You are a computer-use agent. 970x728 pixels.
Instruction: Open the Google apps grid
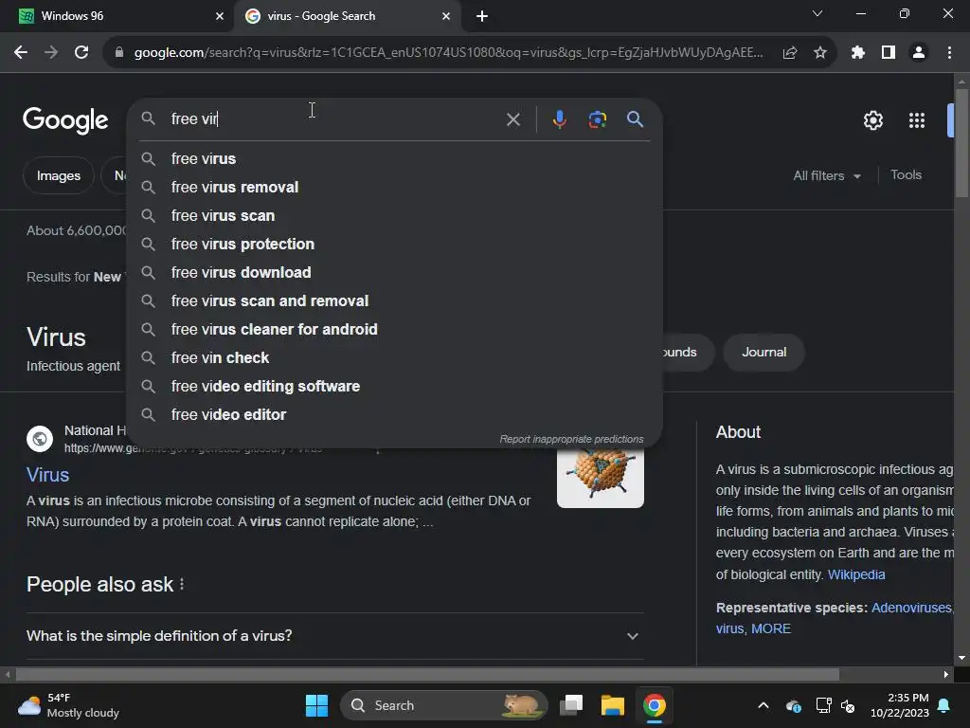pos(917,120)
